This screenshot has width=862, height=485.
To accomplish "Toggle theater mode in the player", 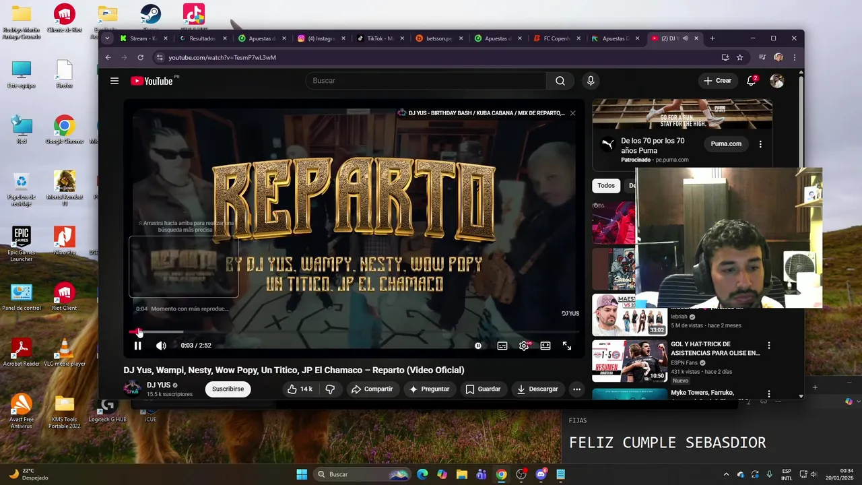I will [x=545, y=346].
